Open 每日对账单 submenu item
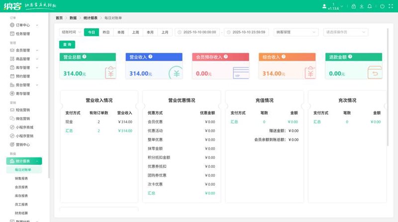Screen dimensions: 398x222 coord(24,170)
